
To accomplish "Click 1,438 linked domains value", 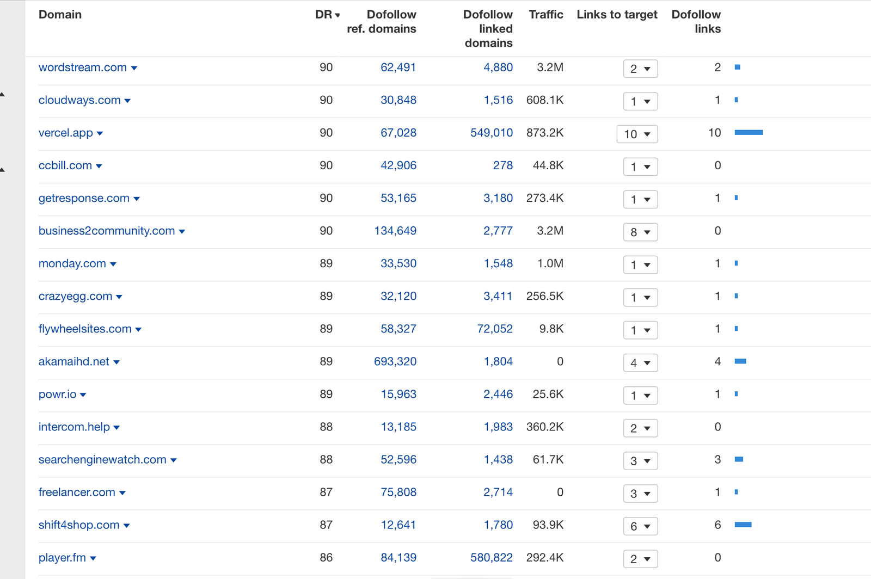I will pos(498,459).
